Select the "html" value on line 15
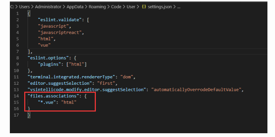Image resolution: width=275 pixels, height=137 pixels. (69, 102)
